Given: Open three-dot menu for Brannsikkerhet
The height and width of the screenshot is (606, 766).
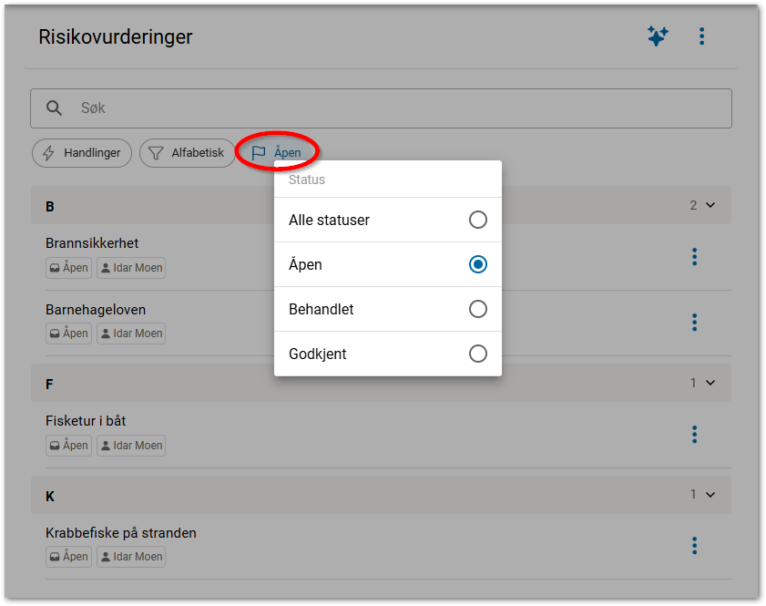Looking at the screenshot, I should [x=694, y=257].
